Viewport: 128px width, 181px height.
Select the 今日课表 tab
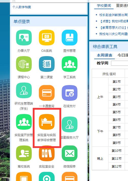pos(123,55)
